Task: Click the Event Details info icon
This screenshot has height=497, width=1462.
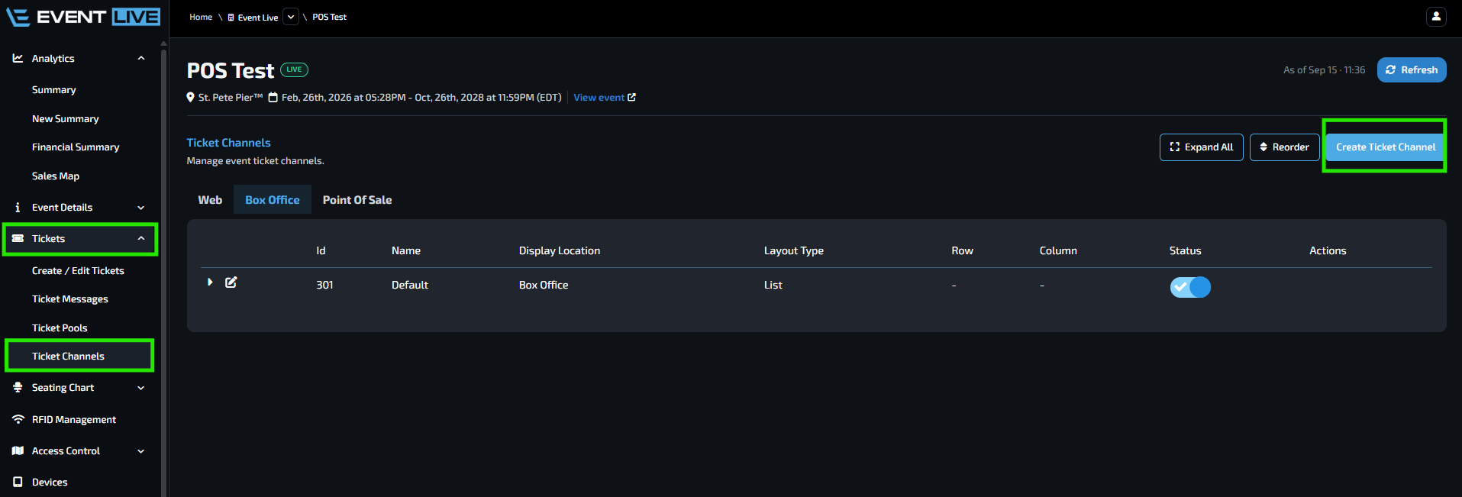Action: [18, 208]
